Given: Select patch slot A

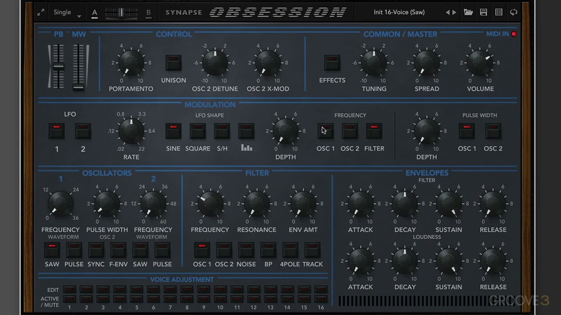Looking at the screenshot, I should tap(94, 13).
